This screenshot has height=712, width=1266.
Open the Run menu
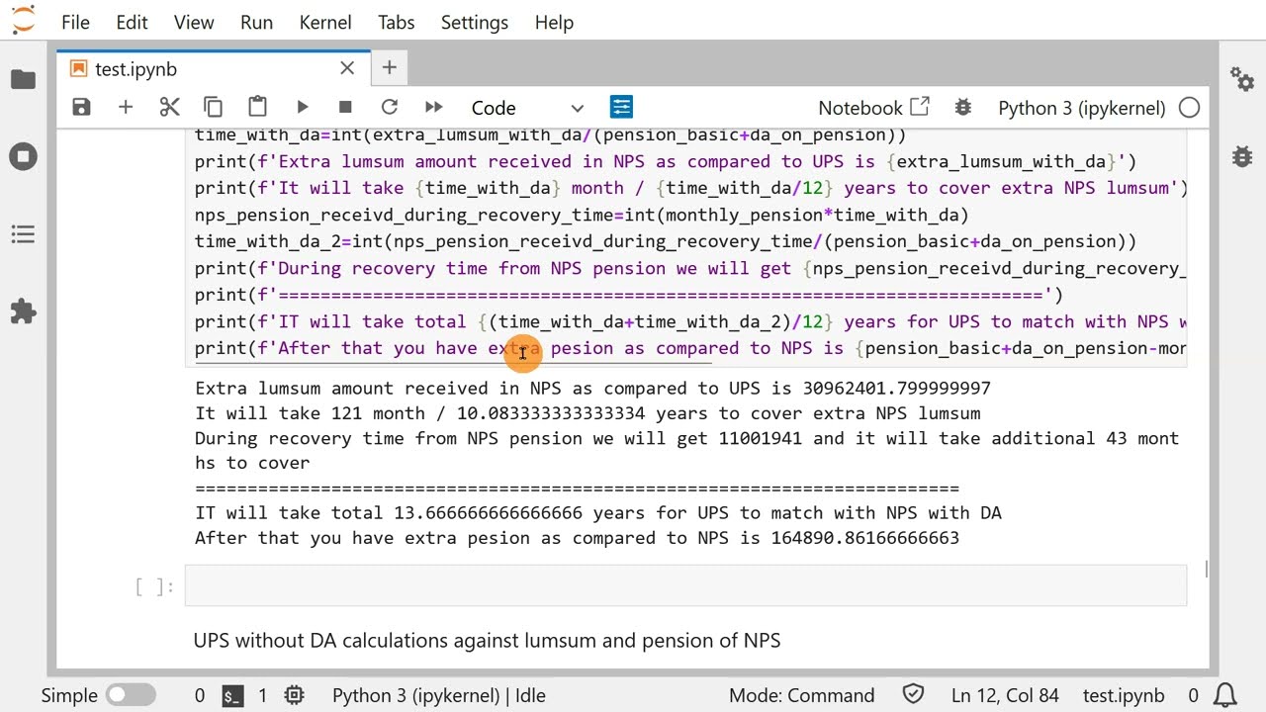[x=256, y=22]
